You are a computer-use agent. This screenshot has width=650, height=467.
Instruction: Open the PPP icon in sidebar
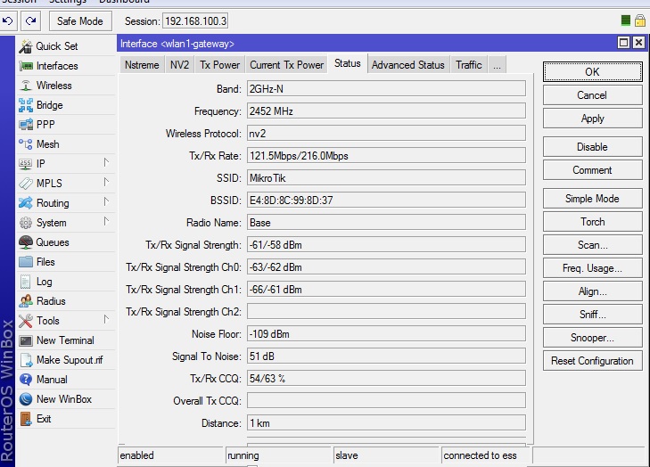[x=25, y=124]
